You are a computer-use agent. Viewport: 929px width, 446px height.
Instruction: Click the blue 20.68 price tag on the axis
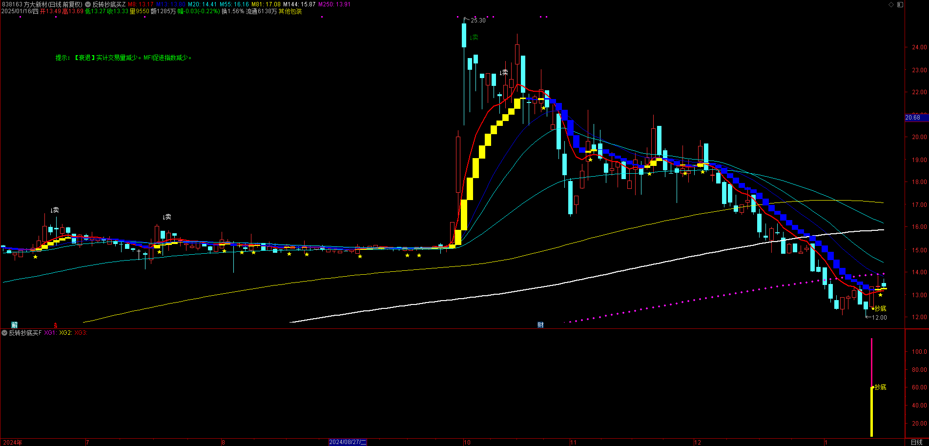[x=916, y=118]
